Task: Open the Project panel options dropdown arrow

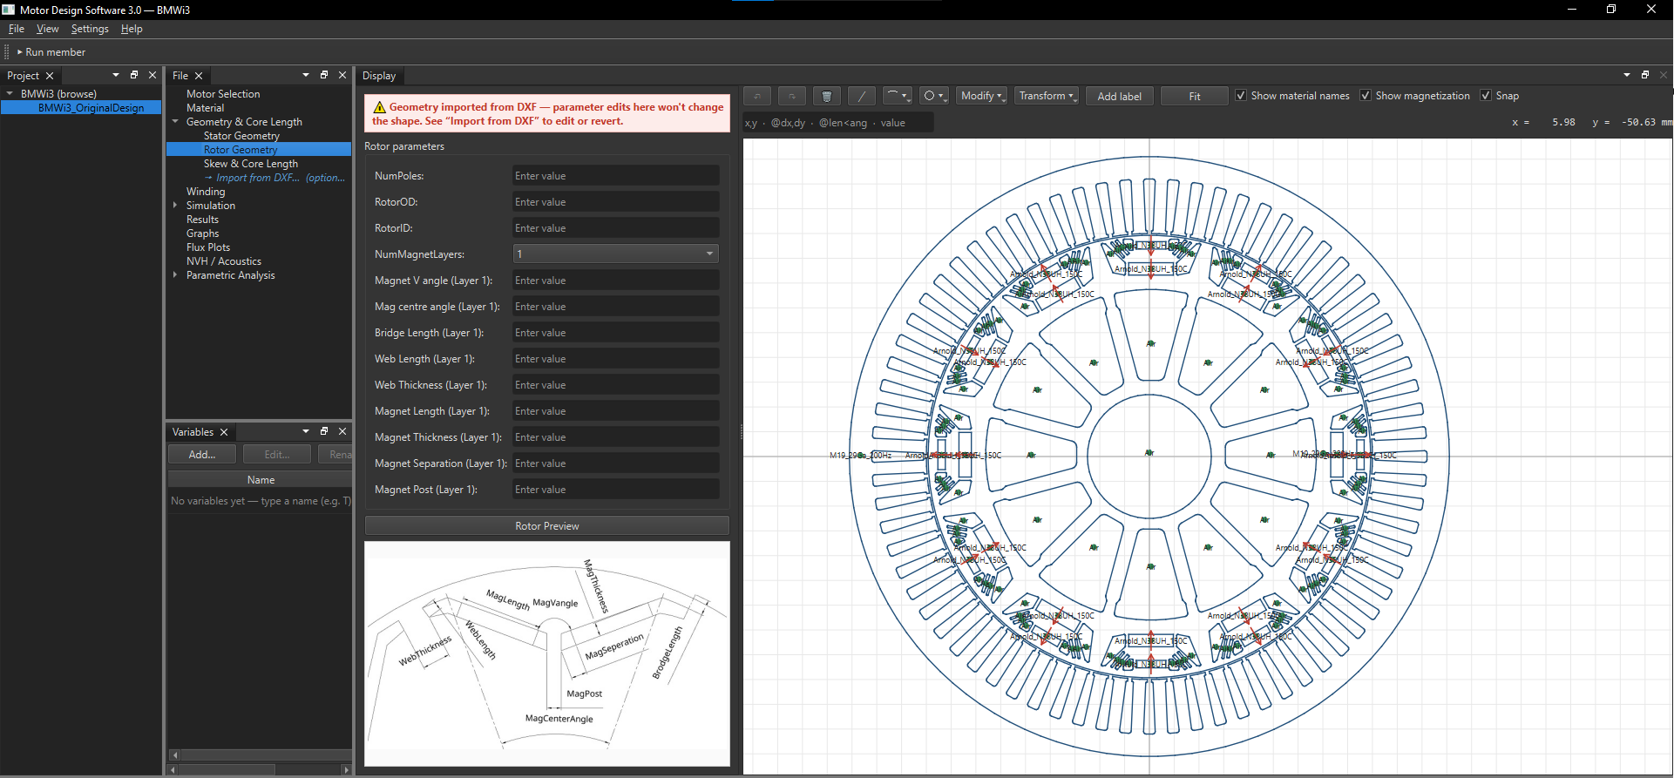Action: point(116,75)
